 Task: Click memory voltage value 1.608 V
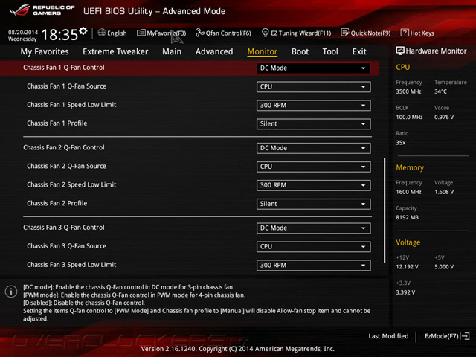tap(444, 192)
